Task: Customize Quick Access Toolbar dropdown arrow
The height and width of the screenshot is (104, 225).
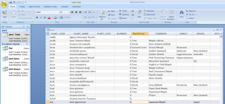Action: tap(26, 2)
